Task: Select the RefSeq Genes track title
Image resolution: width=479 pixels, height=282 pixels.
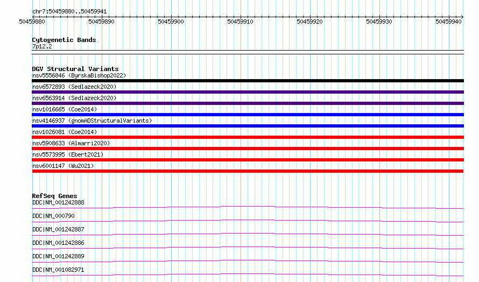Action: [x=54, y=196]
